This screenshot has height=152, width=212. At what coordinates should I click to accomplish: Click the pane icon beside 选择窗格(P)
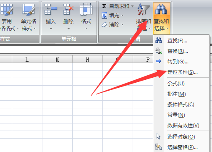[x=159, y=147]
